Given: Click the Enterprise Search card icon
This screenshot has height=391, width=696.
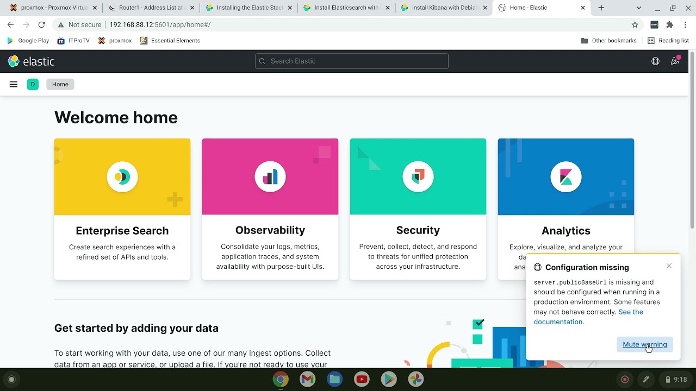Looking at the screenshot, I should click(122, 177).
